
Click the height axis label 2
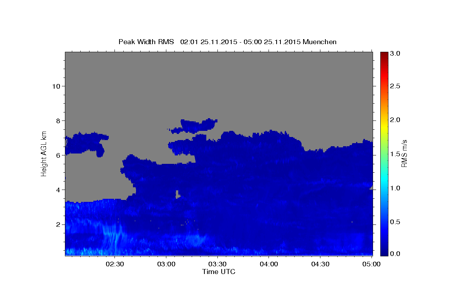(x=58, y=224)
